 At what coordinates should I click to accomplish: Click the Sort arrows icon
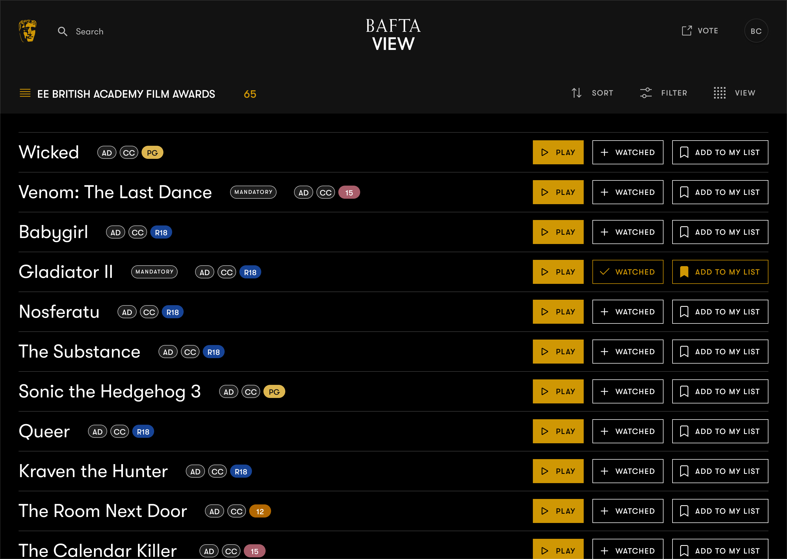tap(577, 93)
